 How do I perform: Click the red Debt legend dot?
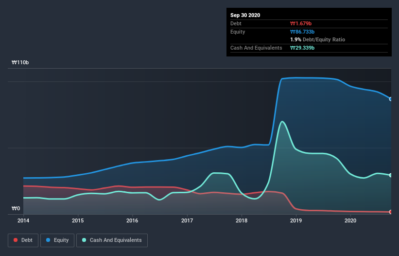tap(16, 240)
